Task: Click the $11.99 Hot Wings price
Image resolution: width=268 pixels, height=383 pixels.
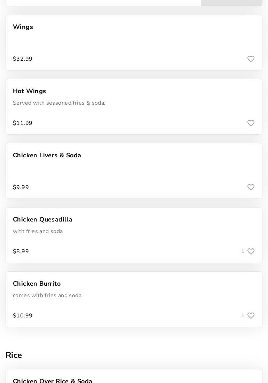Action: [23, 123]
